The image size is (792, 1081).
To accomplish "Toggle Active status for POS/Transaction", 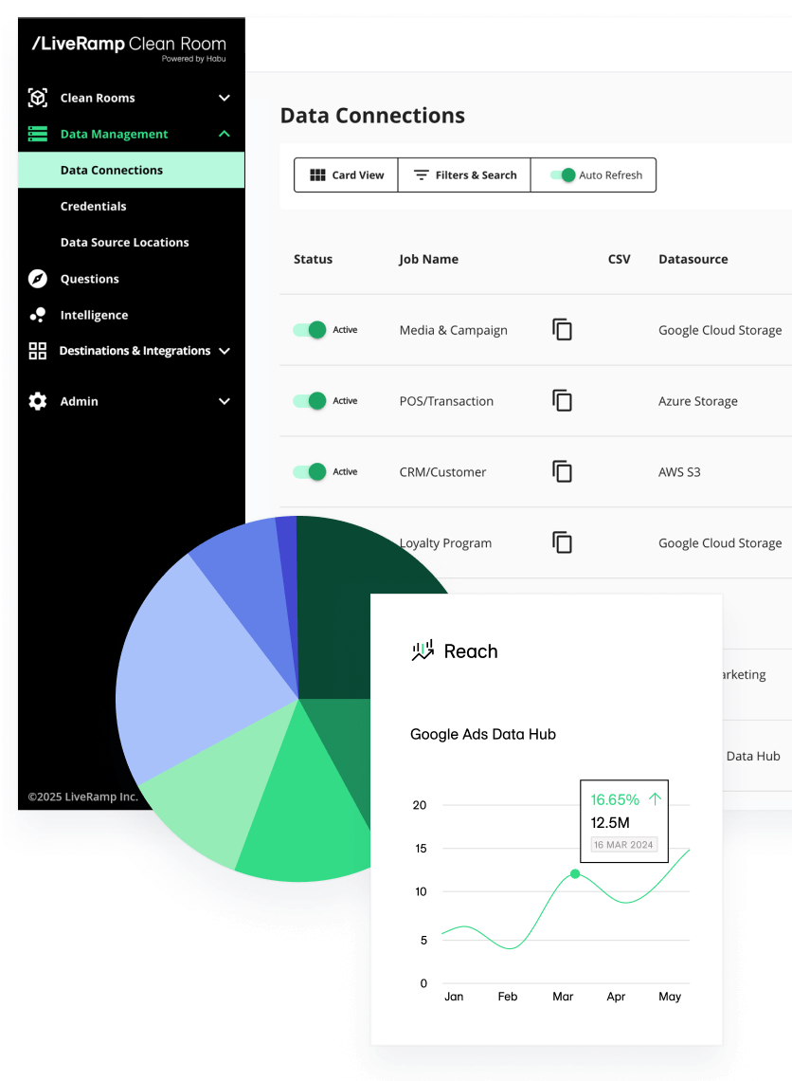I will [x=309, y=400].
